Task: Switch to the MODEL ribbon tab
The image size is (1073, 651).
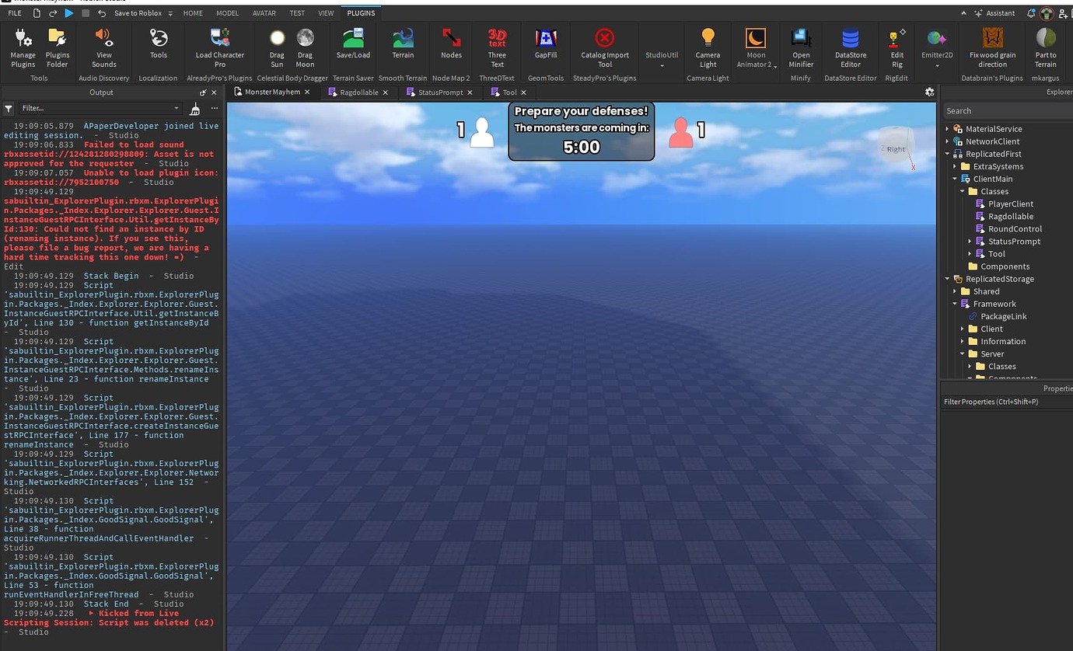Action: tap(227, 12)
